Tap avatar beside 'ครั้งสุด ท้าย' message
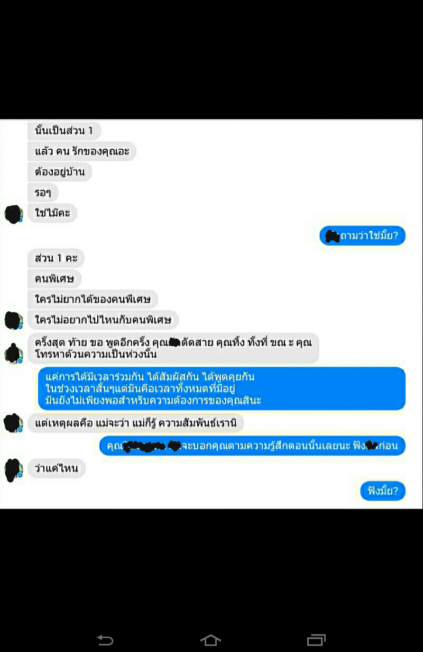The image size is (423, 652). (13, 354)
